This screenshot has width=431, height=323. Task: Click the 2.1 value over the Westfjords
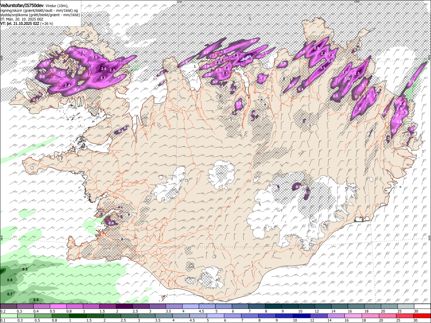point(103,78)
